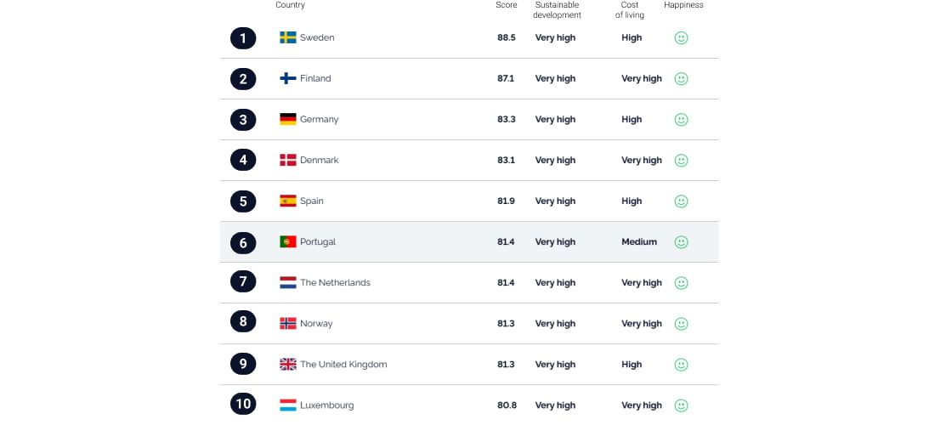Click the Sweden flag icon
The image size is (935, 425).
pyautogui.click(x=288, y=37)
